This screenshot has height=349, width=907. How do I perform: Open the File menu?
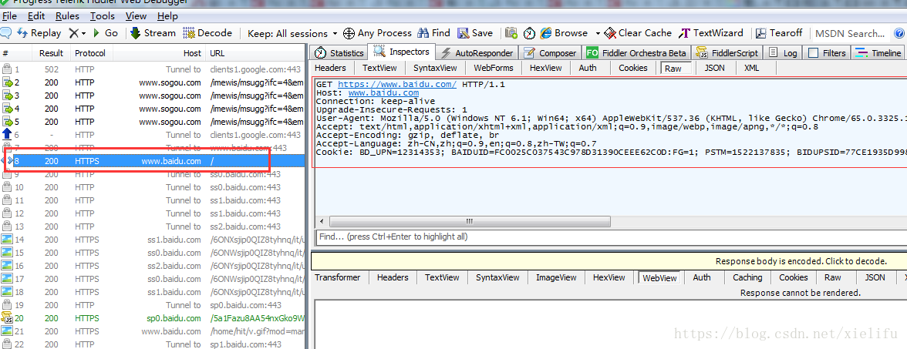coord(9,15)
